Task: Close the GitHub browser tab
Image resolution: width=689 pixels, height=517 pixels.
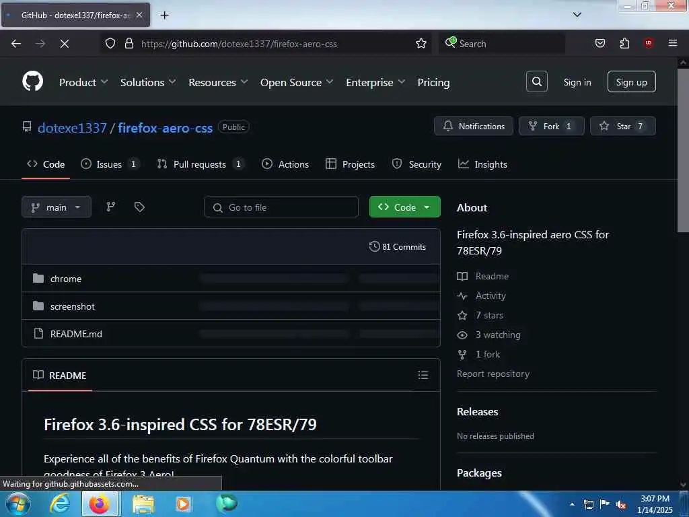Action: pyautogui.click(x=139, y=15)
